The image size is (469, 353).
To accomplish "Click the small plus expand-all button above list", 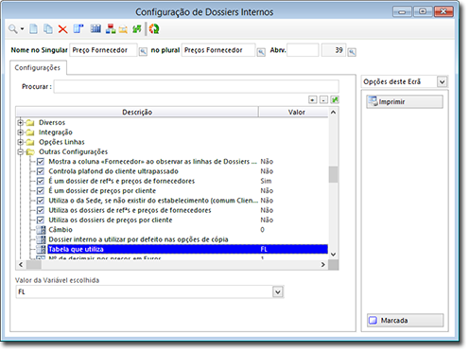I will [312, 100].
